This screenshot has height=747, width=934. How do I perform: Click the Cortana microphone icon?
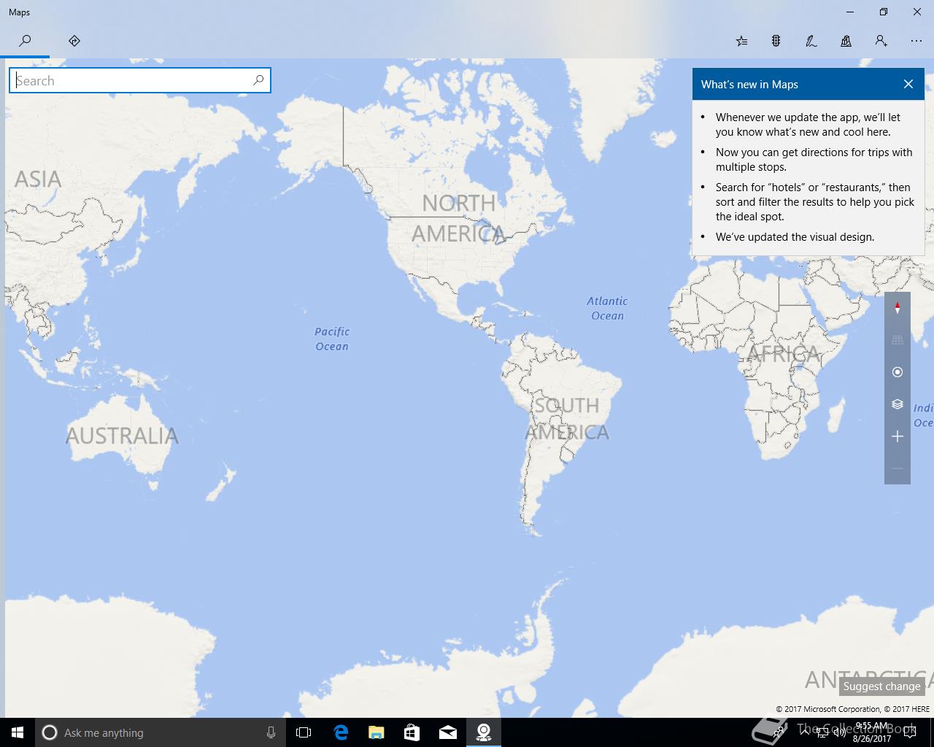[x=271, y=732]
